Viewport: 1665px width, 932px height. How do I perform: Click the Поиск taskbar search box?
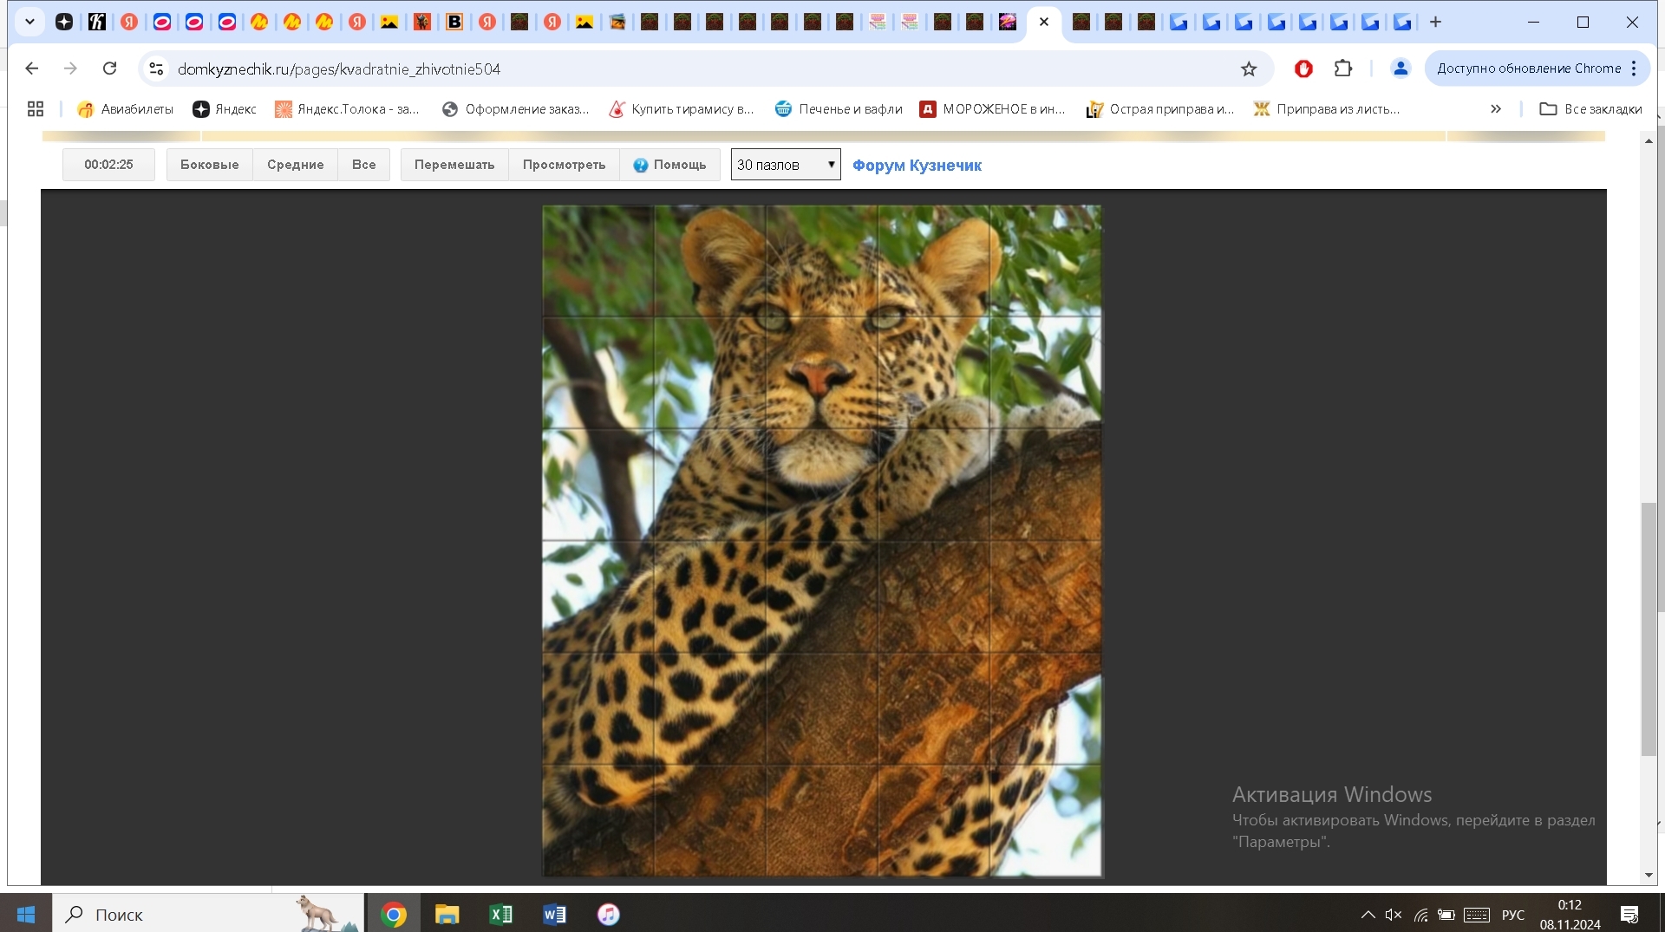pos(208,914)
